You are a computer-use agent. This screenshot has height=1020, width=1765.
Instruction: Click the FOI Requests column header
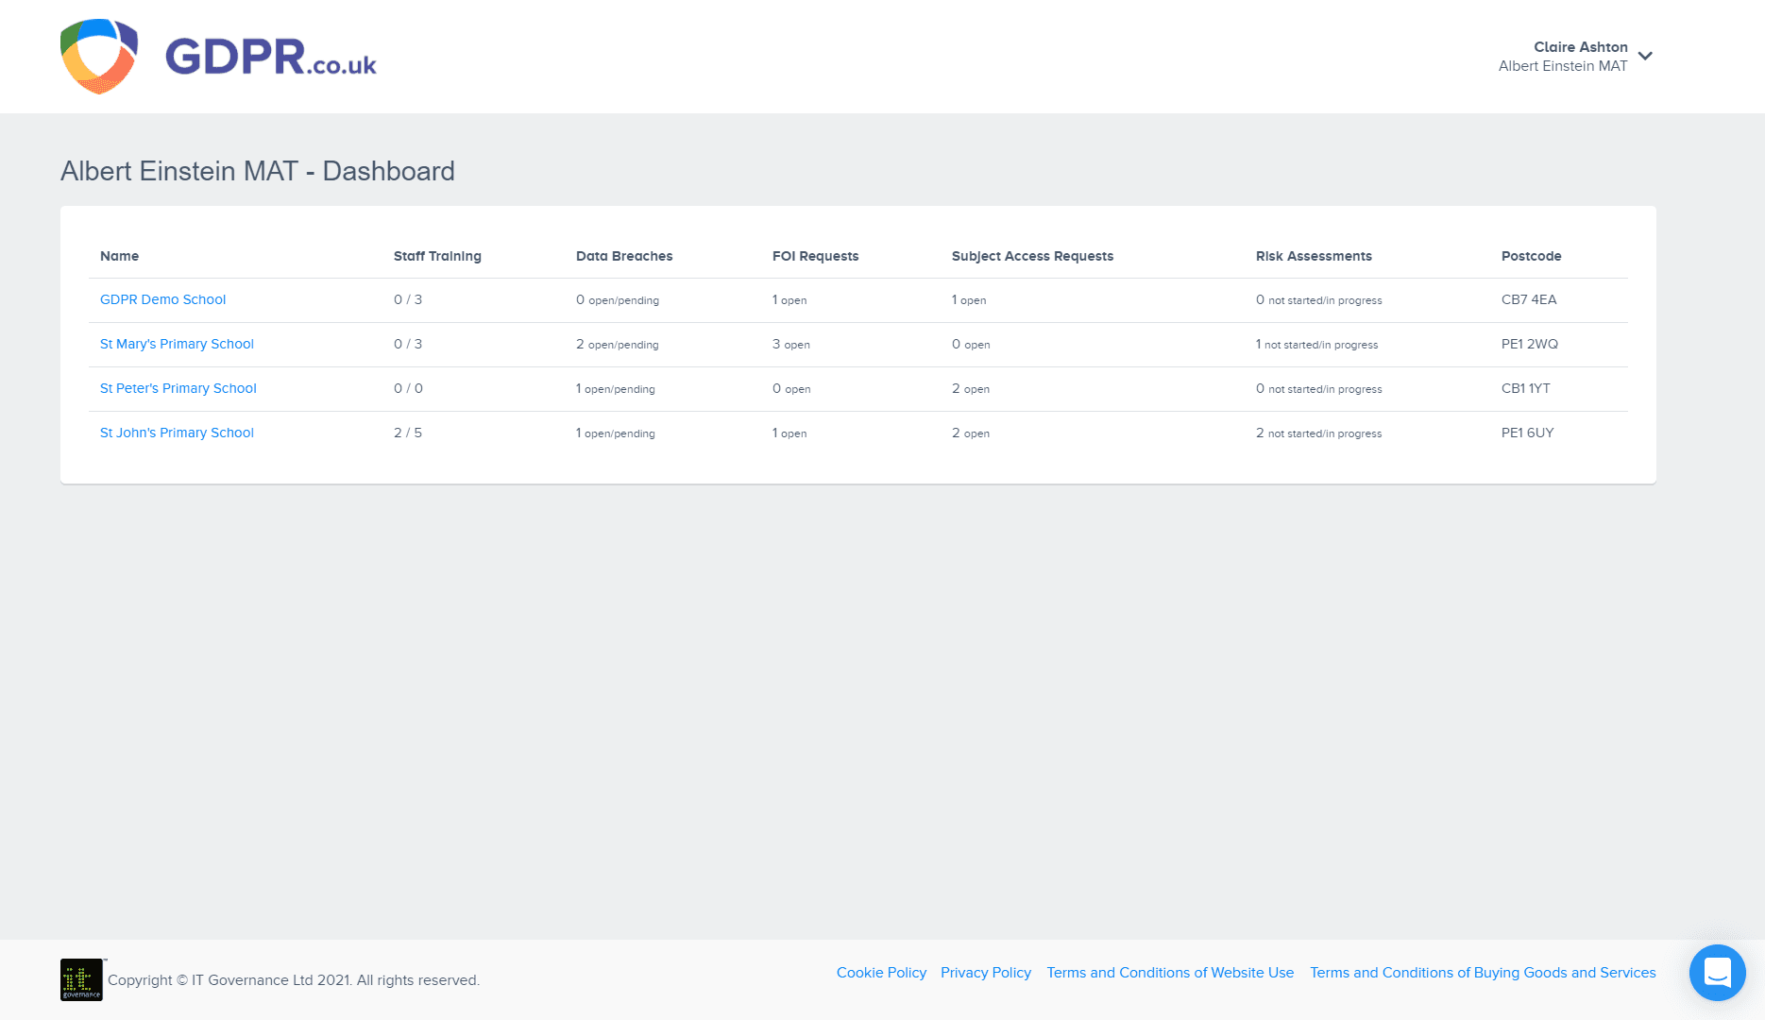pos(815,256)
